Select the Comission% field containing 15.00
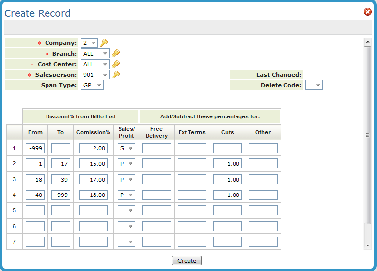Image resolution: width=377 pixels, height=271 pixels. 94,163
